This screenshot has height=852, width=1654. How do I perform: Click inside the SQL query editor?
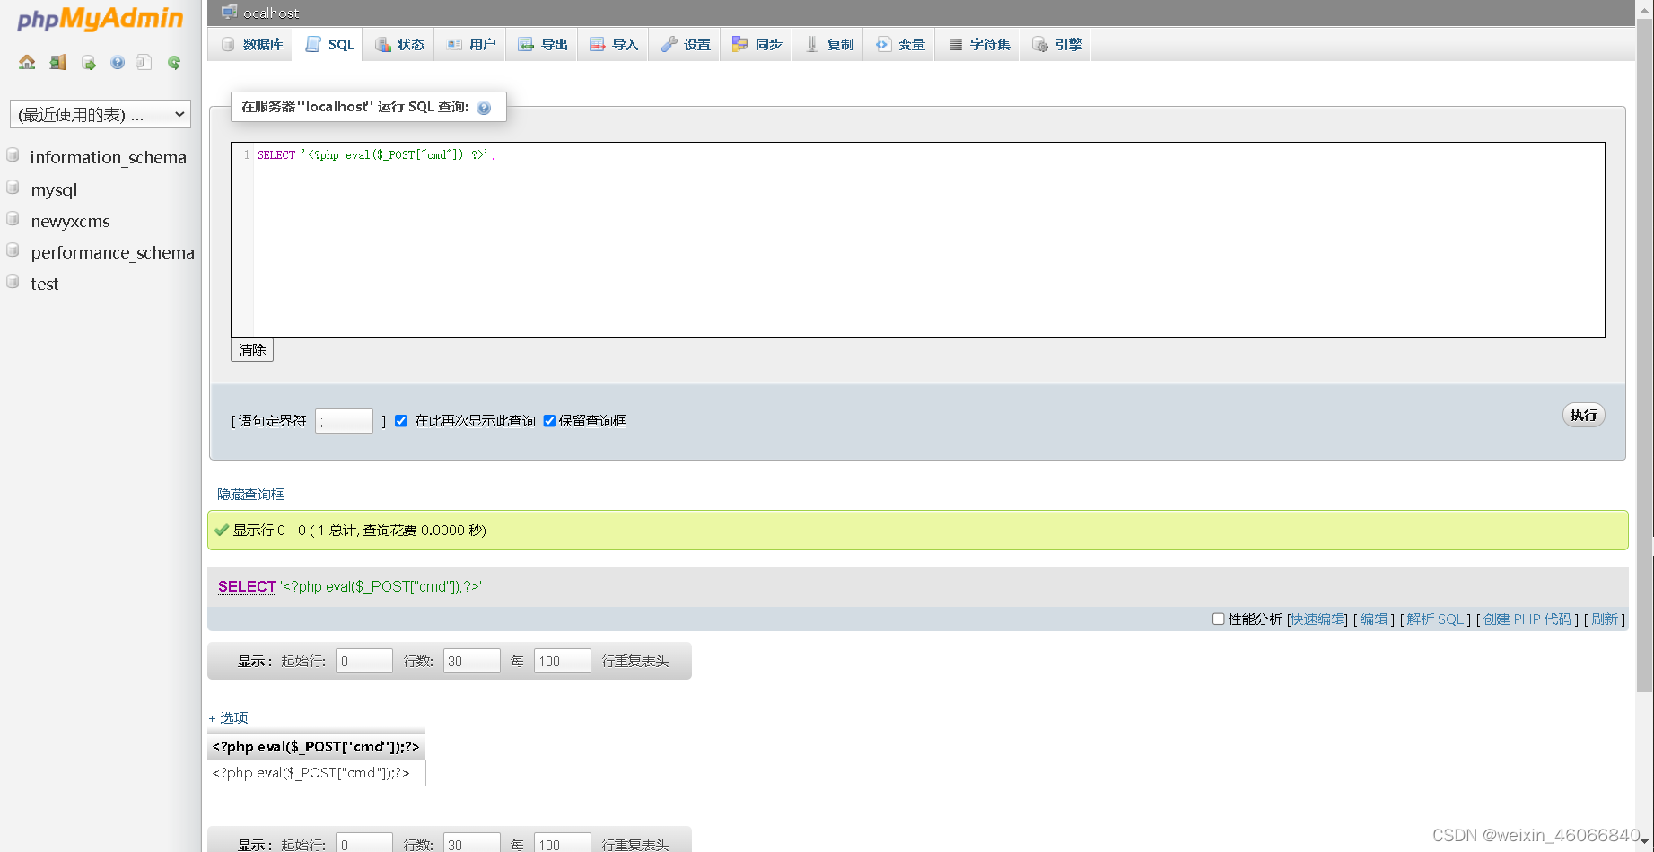(918, 240)
